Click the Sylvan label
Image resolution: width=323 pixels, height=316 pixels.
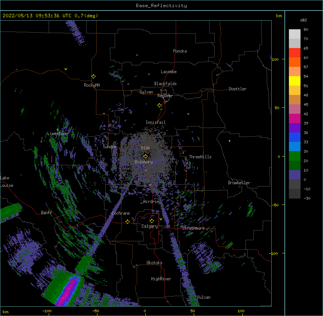146,92
